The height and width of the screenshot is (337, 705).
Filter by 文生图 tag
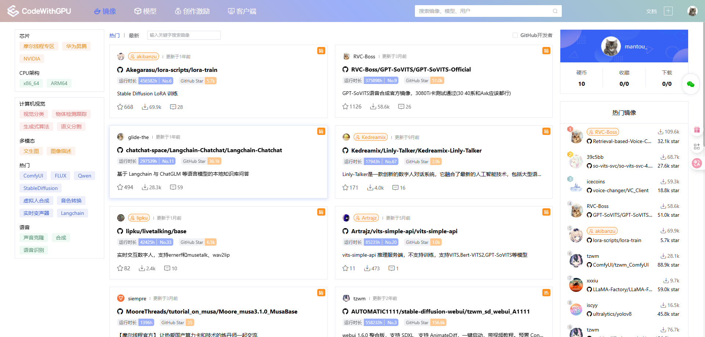[x=31, y=151]
